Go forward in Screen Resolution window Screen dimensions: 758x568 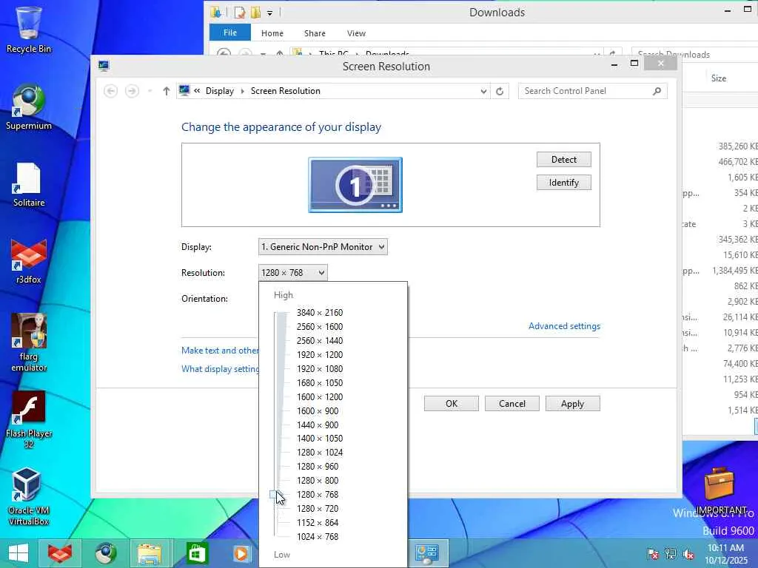pos(132,91)
